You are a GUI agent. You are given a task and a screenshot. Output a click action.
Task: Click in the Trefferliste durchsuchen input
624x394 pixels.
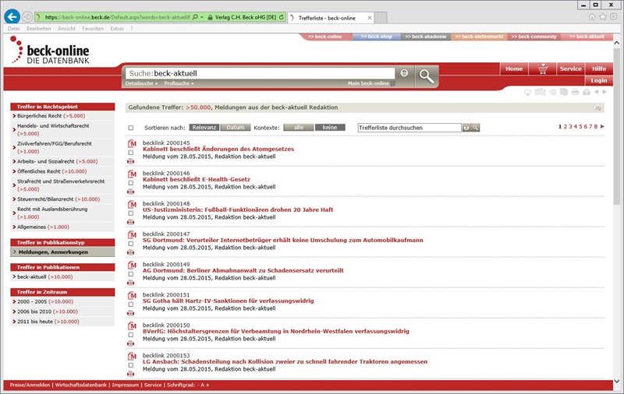click(409, 128)
